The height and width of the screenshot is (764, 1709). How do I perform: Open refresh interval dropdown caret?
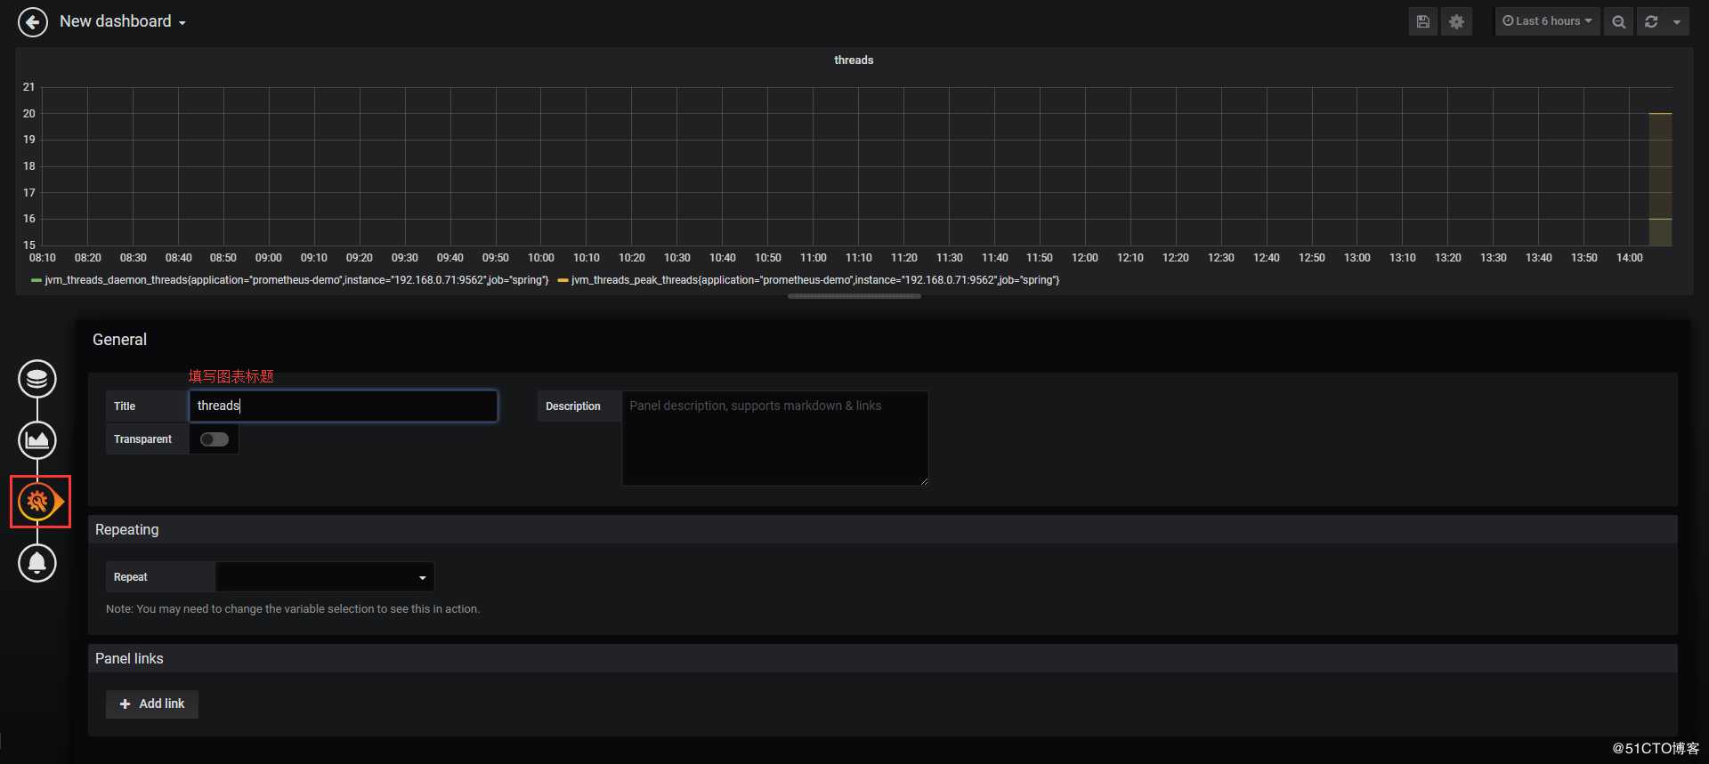pyautogui.click(x=1677, y=21)
